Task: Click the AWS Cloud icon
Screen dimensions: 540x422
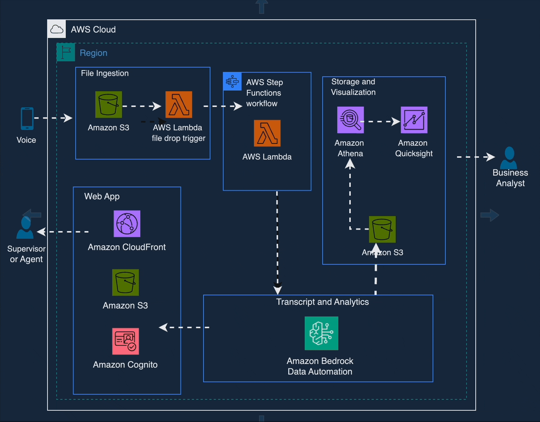Action: click(x=57, y=29)
